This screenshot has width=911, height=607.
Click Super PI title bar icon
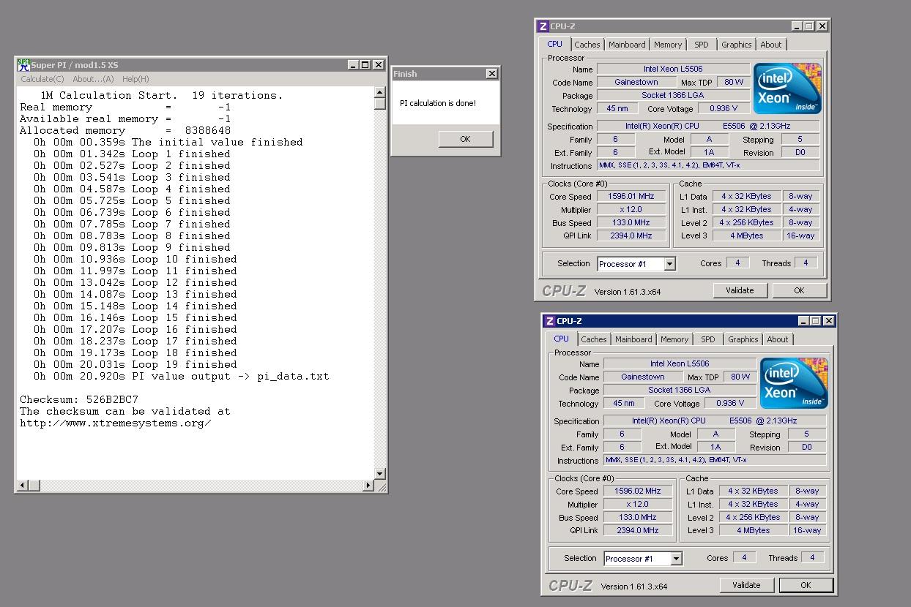coord(23,65)
